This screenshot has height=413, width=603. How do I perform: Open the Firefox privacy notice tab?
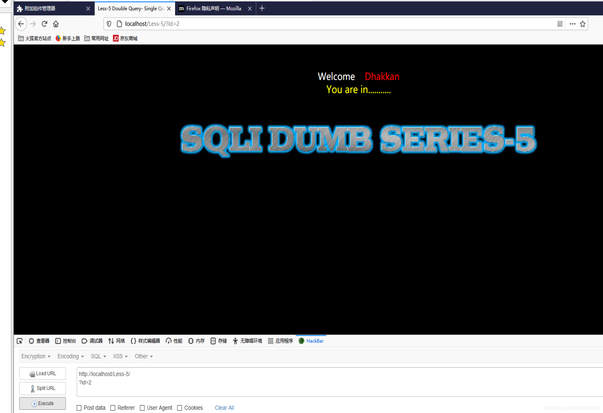(213, 8)
